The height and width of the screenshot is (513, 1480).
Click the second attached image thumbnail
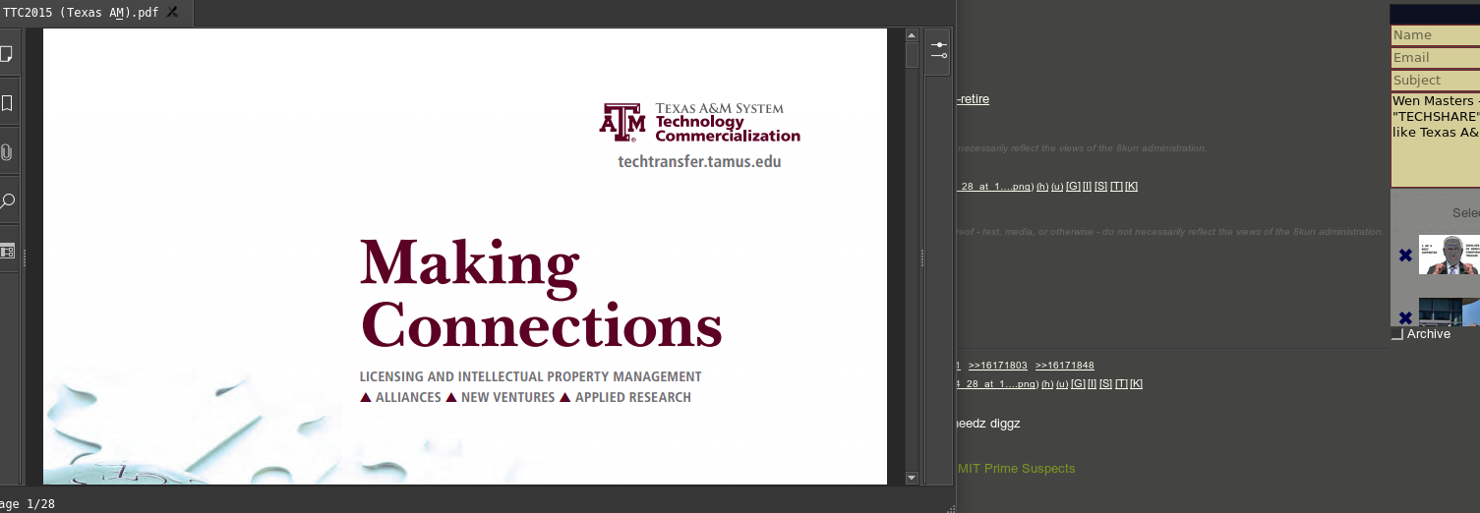click(1449, 312)
